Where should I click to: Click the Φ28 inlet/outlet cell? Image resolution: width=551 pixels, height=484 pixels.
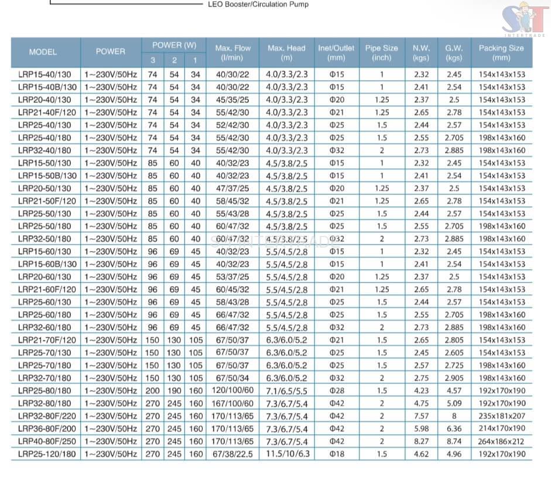click(336, 391)
